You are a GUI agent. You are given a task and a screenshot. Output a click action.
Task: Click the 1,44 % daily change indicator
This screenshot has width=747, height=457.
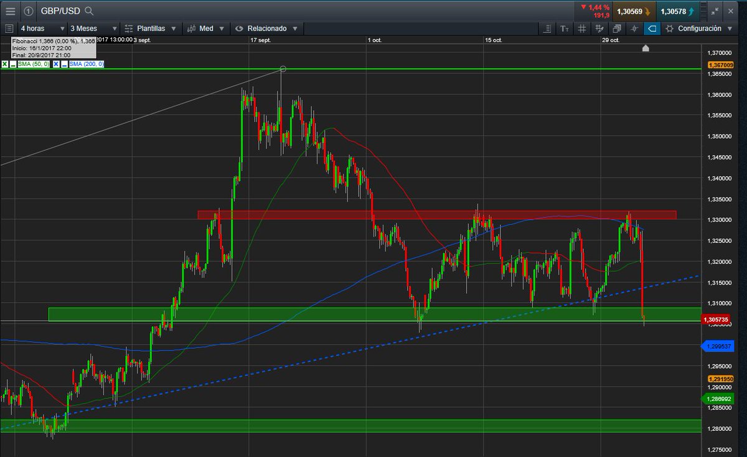coord(594,11)
